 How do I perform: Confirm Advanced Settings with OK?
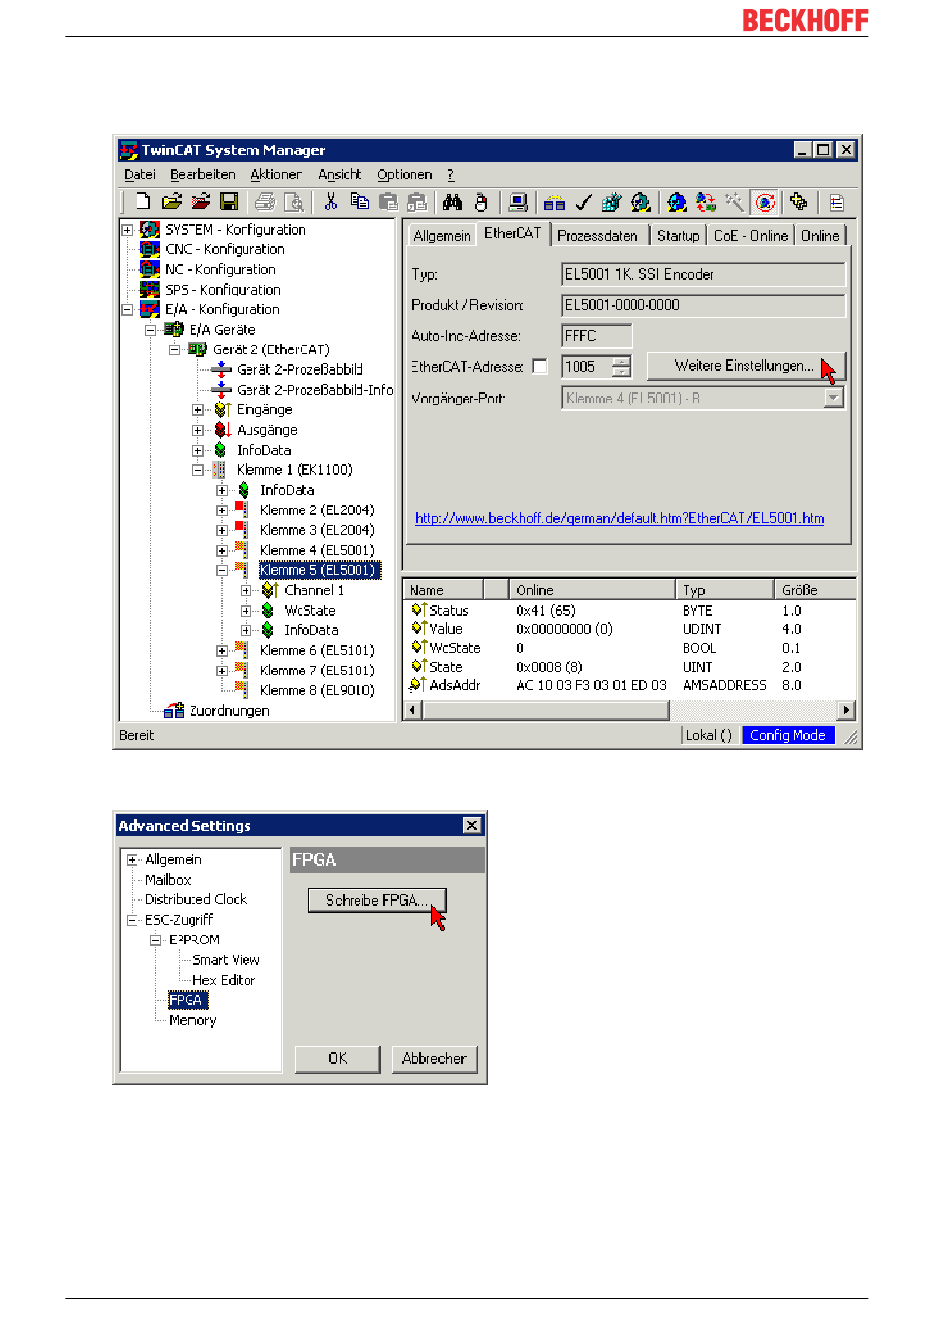point(337,1058)
